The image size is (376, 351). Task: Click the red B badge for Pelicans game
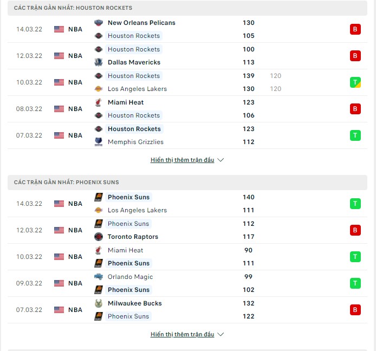point(355,29)
